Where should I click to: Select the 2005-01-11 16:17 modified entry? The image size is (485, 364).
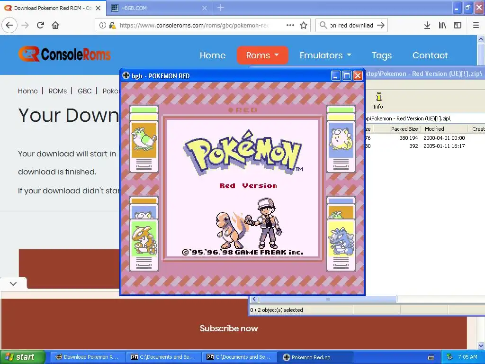pyautogui.click(x=444, y=146)
